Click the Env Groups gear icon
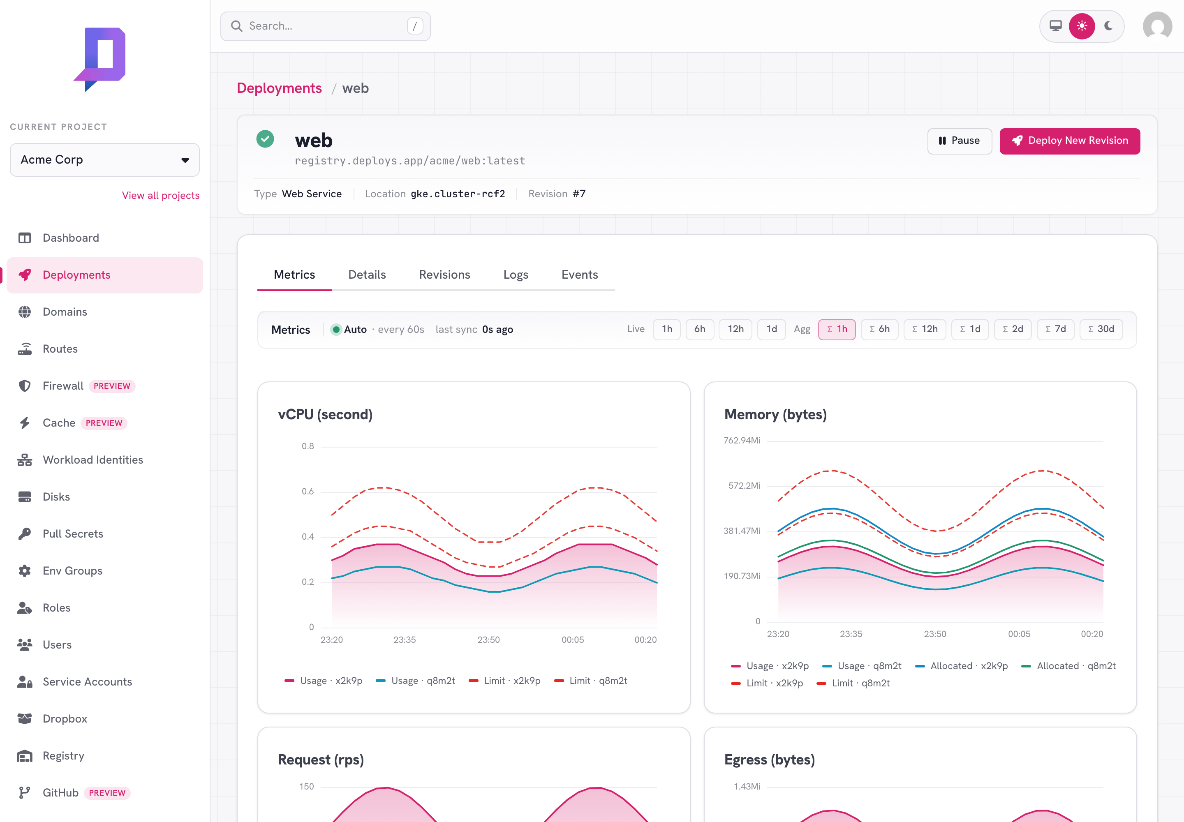 click(x=24, y=571)
